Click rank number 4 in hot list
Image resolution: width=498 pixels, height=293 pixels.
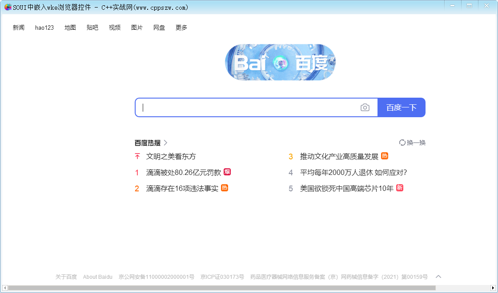[x=291, y=173]
